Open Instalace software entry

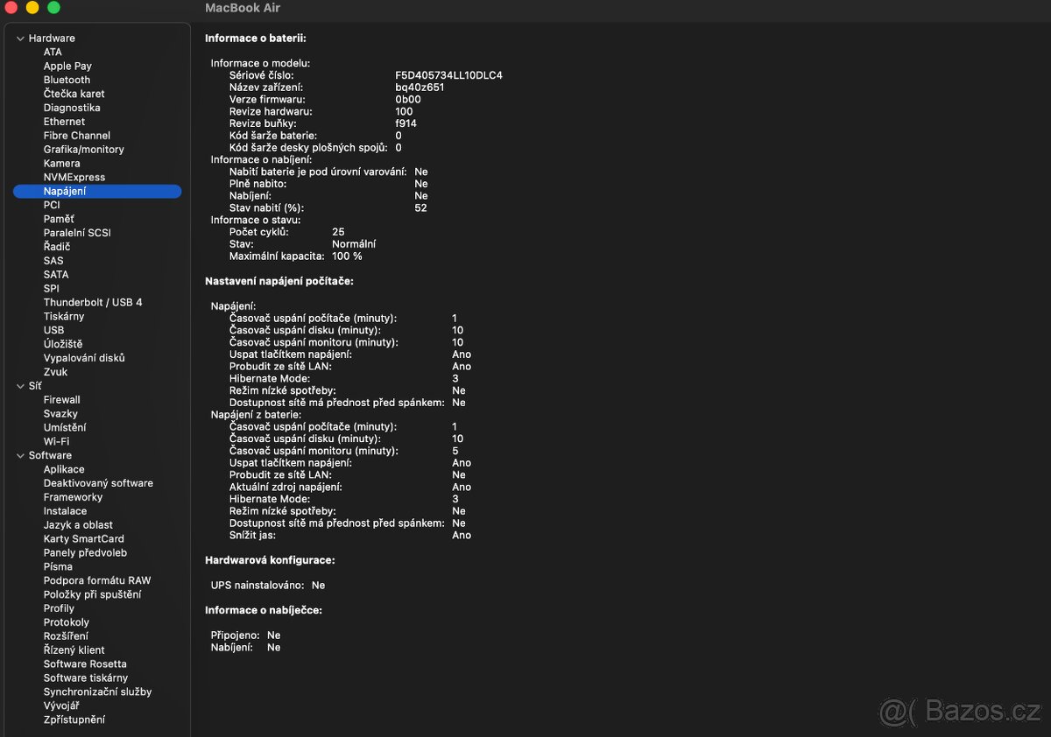pyautogui.click(x=65, y=511)
